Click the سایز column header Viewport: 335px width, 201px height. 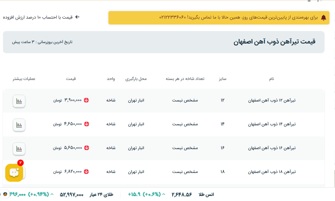coord(222,79)
